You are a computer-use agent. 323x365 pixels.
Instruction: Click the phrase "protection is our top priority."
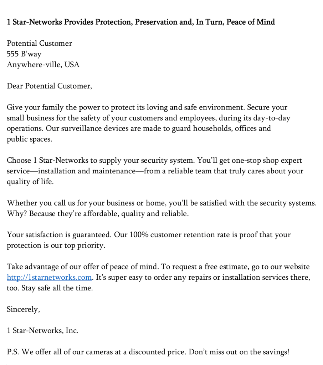pos(56,246)
